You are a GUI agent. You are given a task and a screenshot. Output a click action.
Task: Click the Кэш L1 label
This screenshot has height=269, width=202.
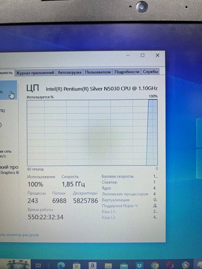[109, 211]
